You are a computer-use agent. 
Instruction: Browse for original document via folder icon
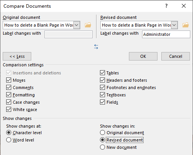click(x=88, y=25)
